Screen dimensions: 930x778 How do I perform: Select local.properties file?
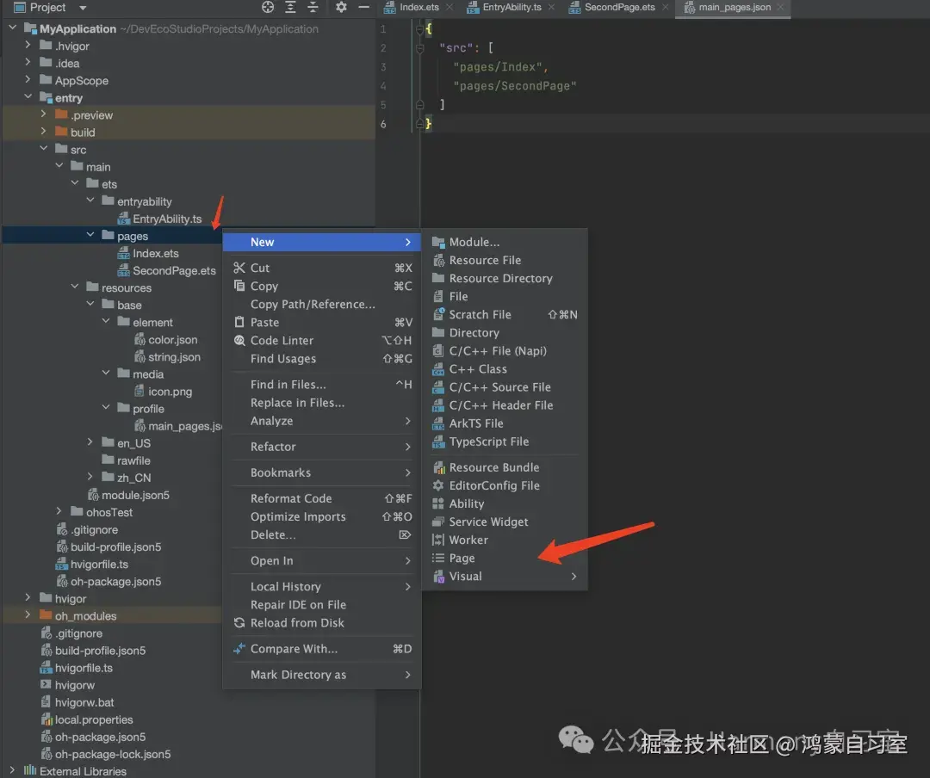tap(87, 719)
